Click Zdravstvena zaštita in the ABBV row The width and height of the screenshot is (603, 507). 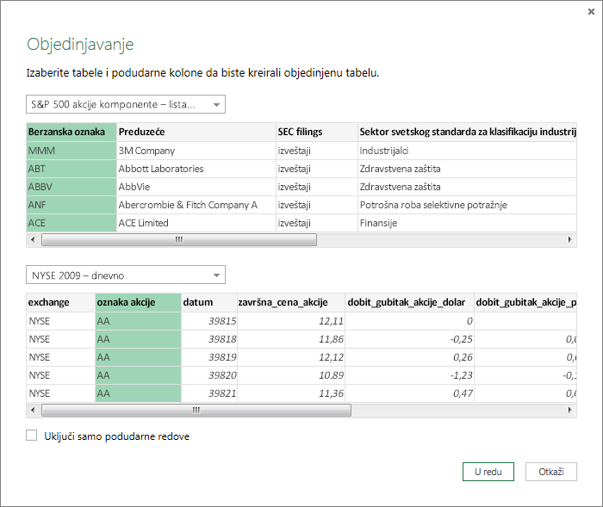(467, 187)
